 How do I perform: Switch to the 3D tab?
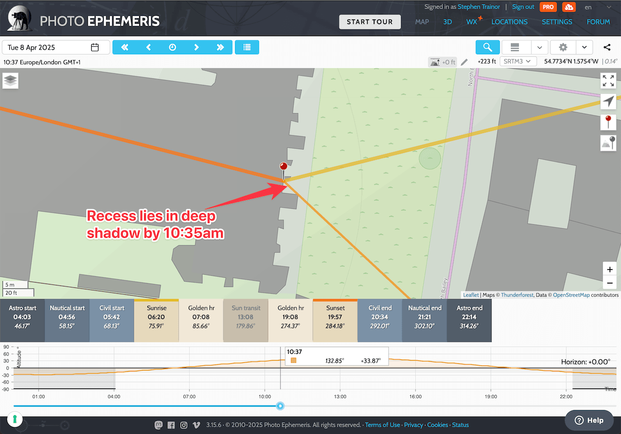[x=447, y=22]
